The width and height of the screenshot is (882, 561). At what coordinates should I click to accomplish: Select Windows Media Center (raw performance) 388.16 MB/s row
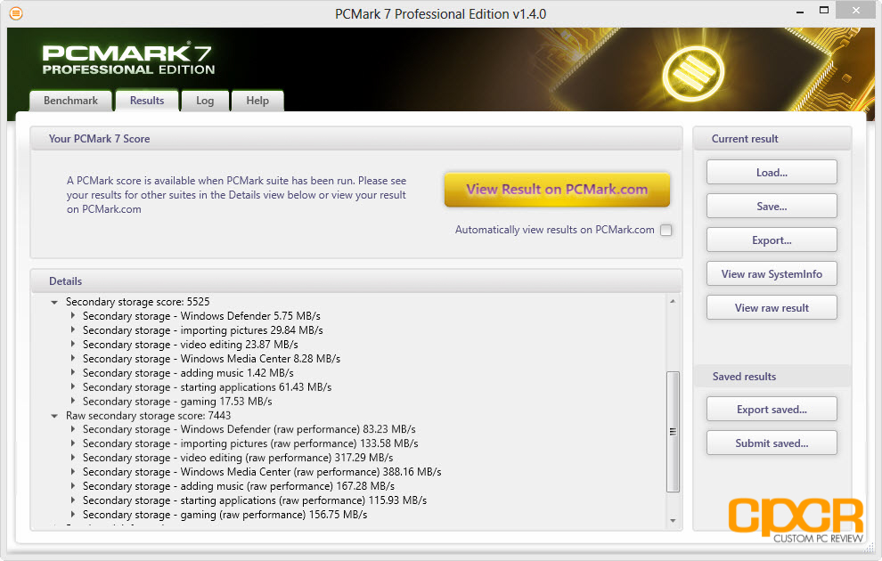coord(262,472)
